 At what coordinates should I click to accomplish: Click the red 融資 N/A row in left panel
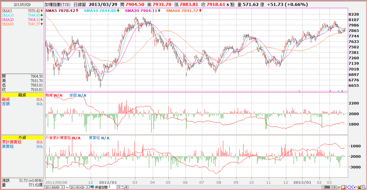(22, 100)
